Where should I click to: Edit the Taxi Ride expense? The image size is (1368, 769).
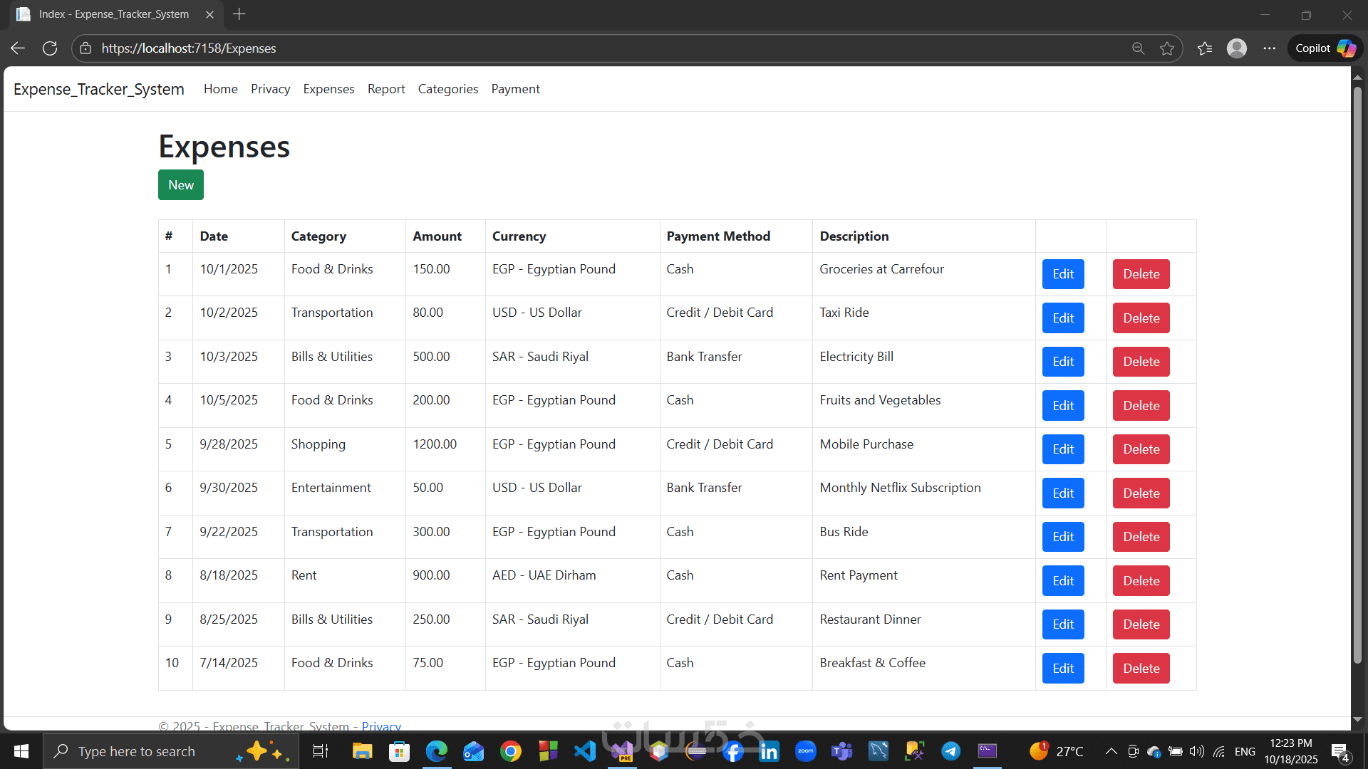coord(1062,318)
